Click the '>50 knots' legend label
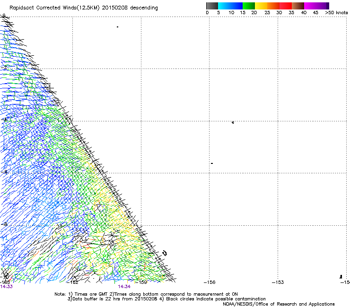The image size is (350, 307). coord(336,13)
